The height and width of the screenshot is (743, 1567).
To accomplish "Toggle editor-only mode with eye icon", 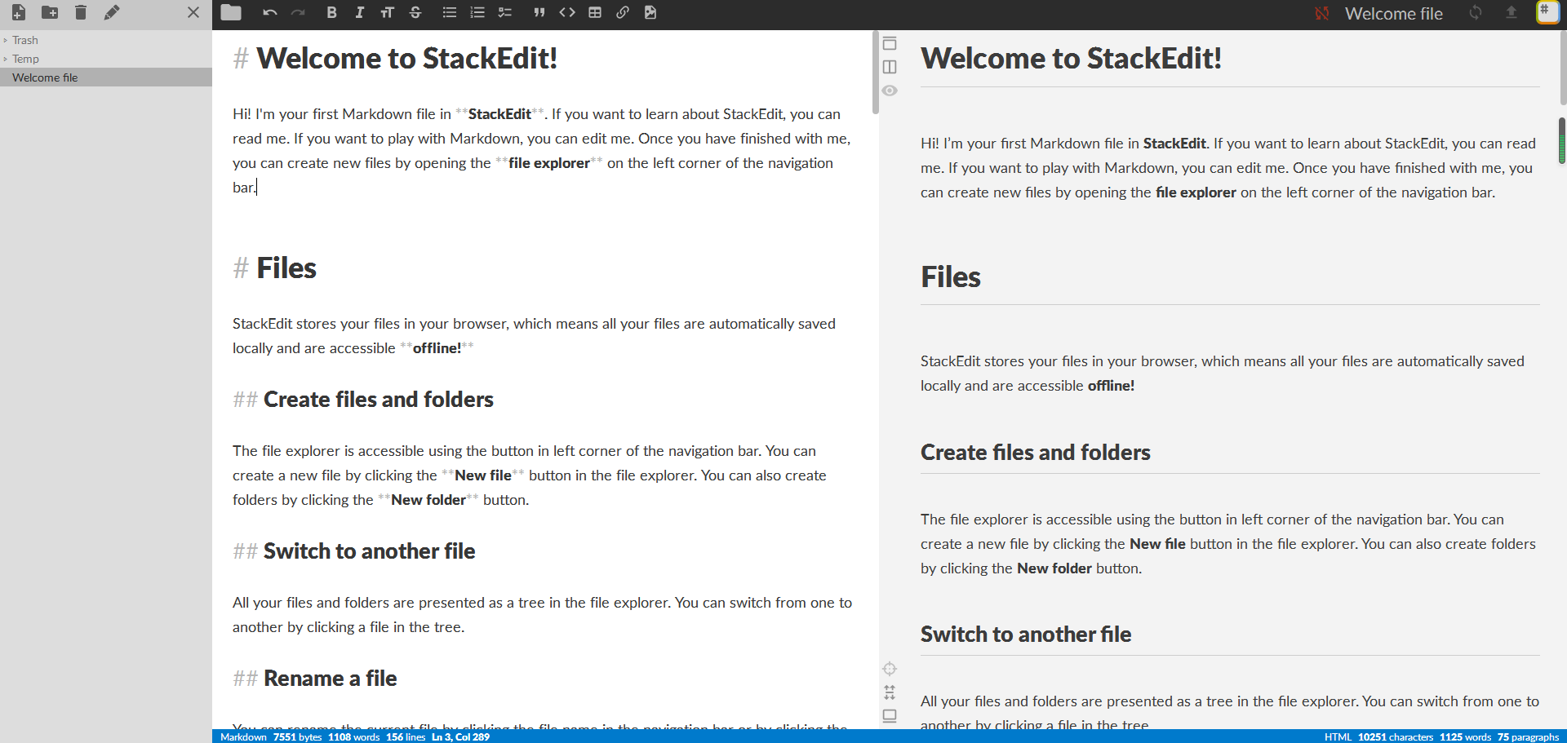I will point(890,91).
